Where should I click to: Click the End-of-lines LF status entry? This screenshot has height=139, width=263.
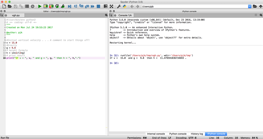162,138
